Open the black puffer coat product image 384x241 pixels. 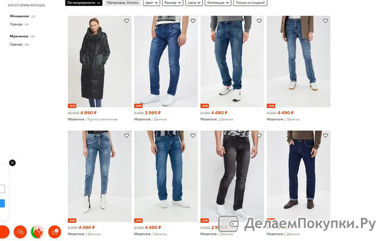[x=99, y=61]
